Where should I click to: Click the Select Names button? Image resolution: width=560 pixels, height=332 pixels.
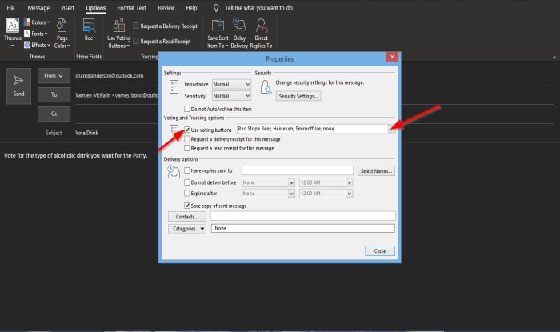pos(376,171)
